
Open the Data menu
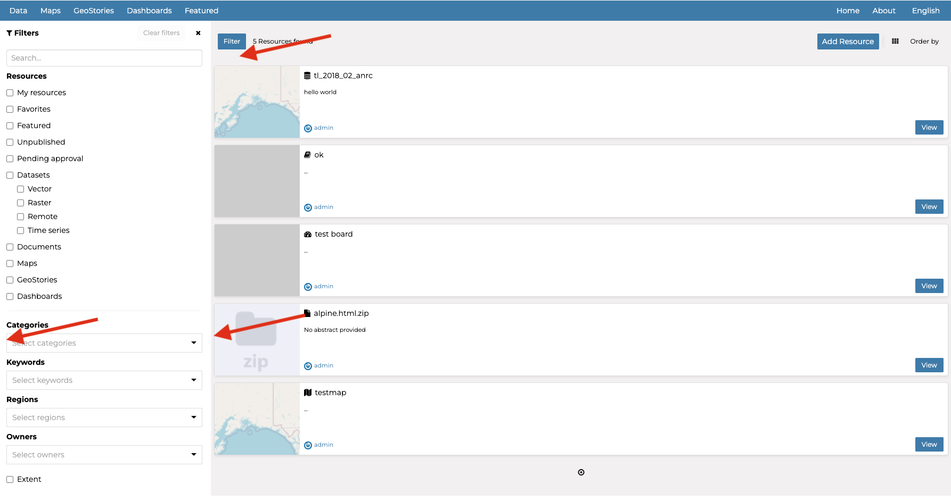pyautogui.click(x=18, y=11)
